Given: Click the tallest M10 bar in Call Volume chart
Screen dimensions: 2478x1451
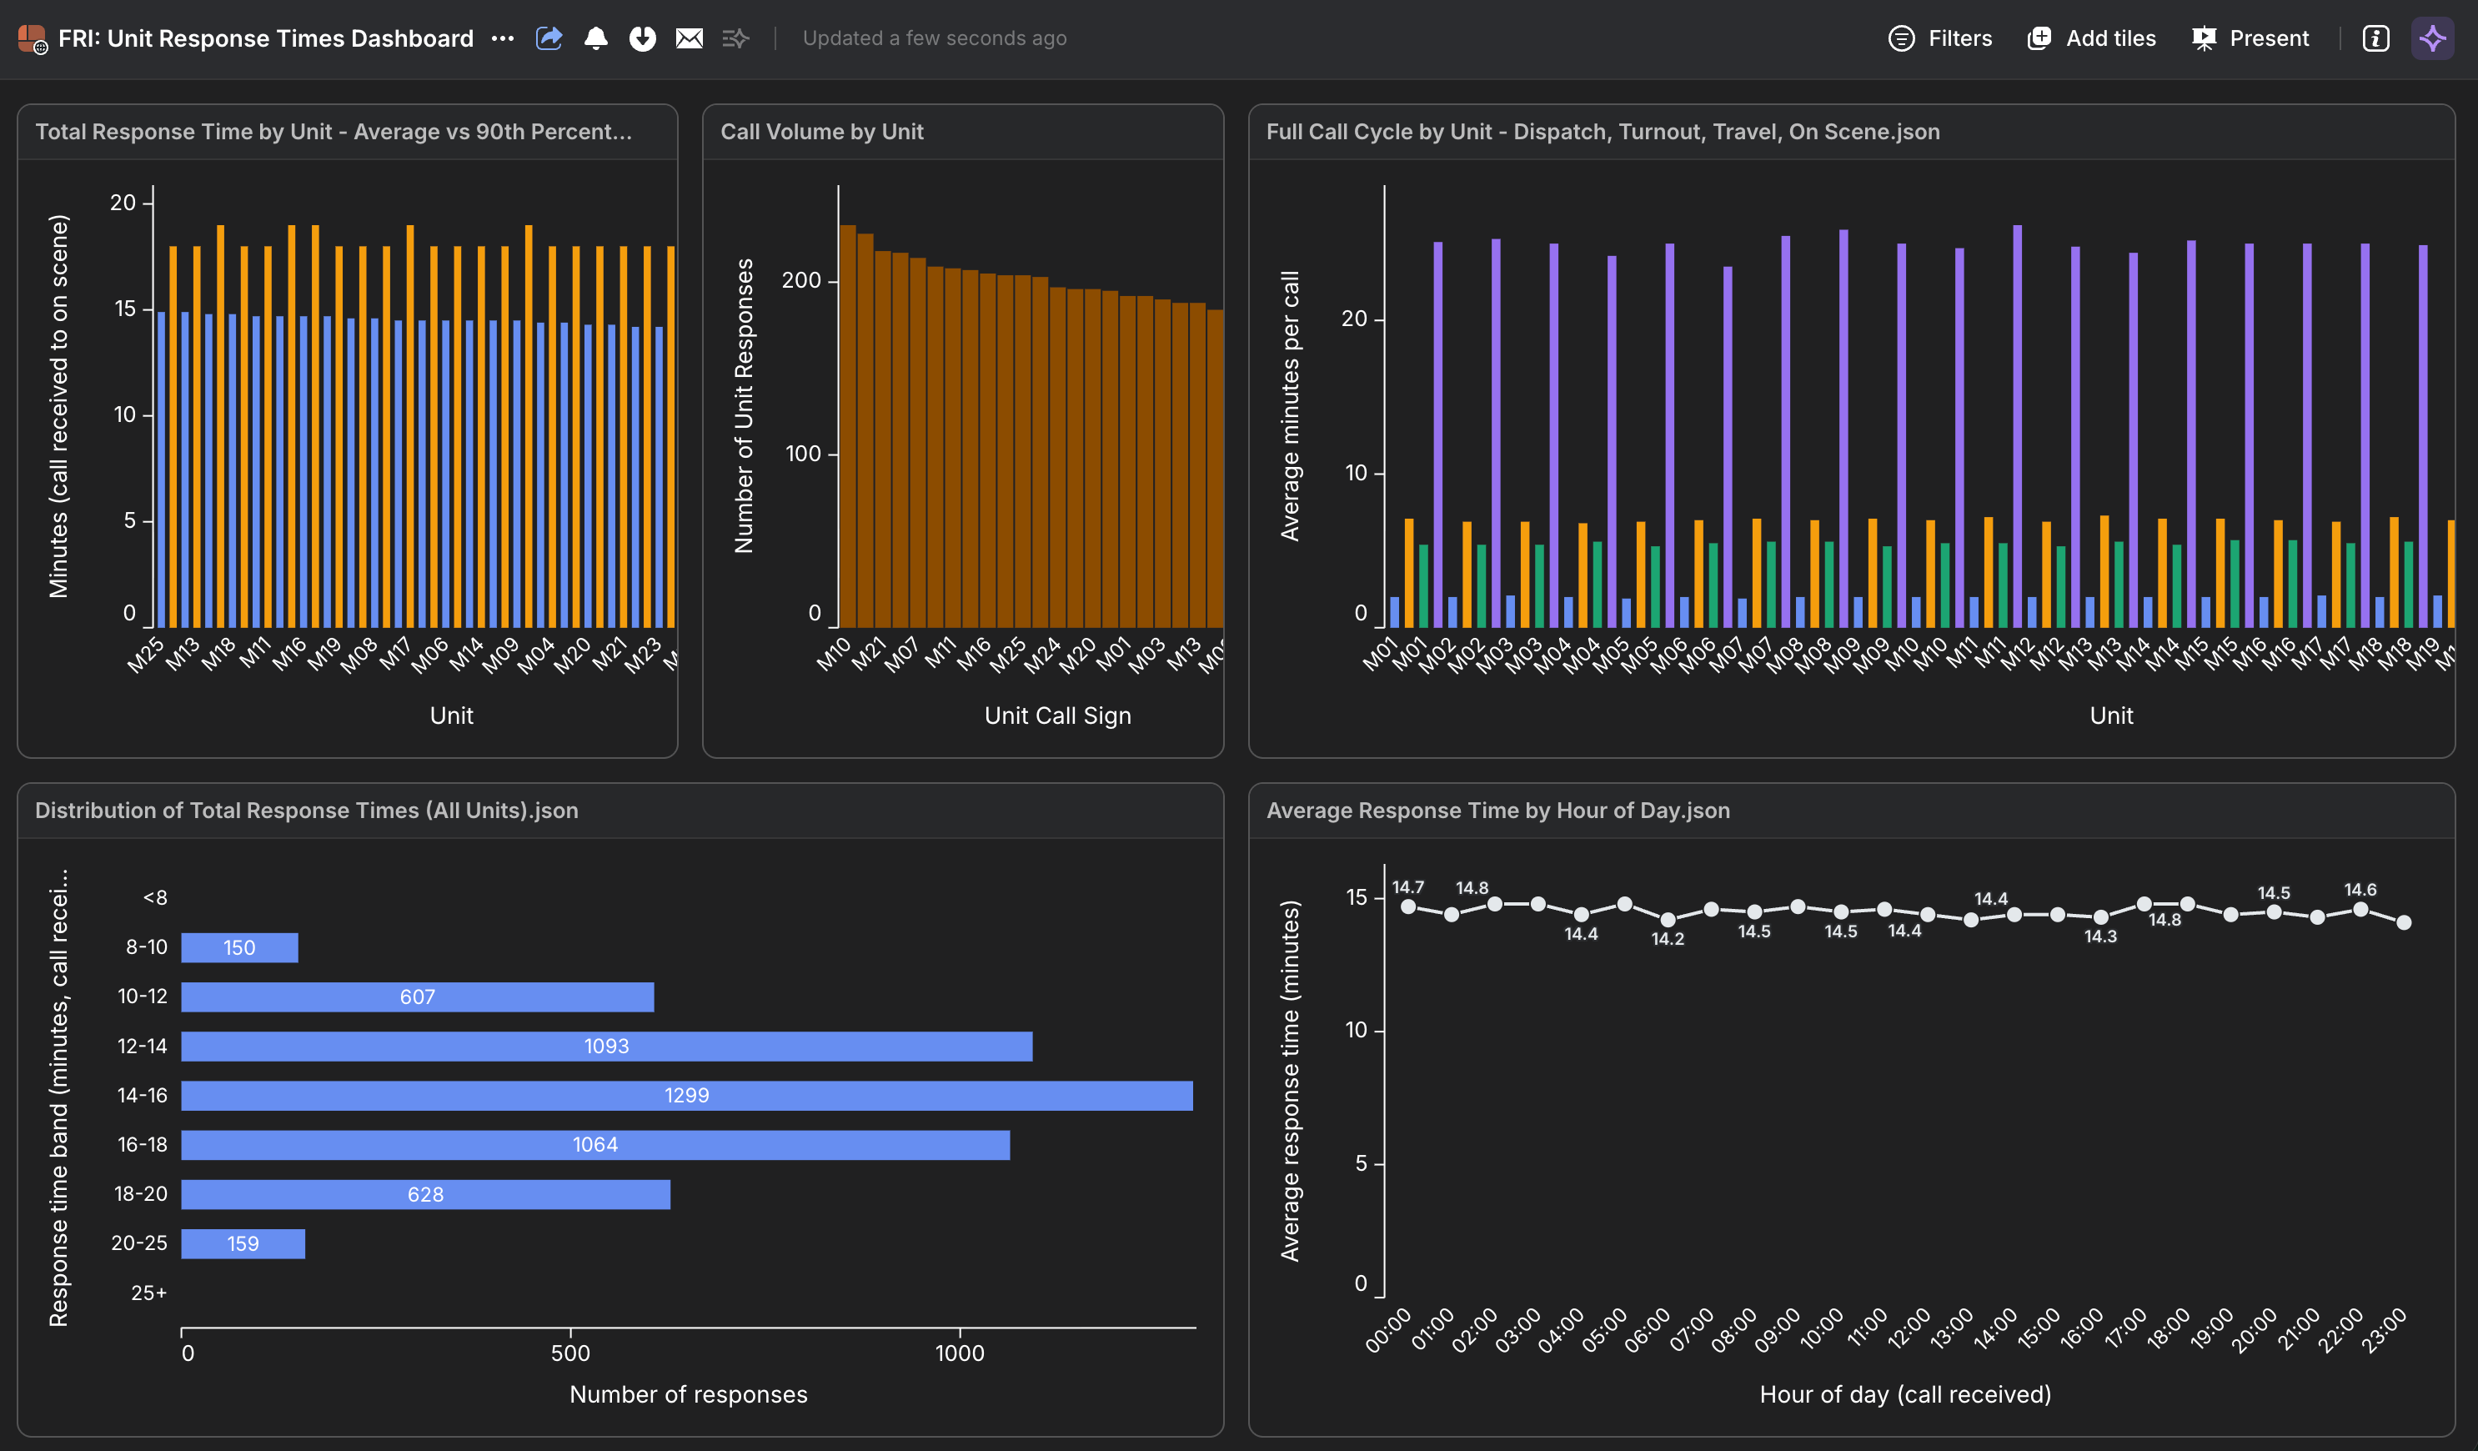Looking at the screenshot, I should tap(848, 426).
